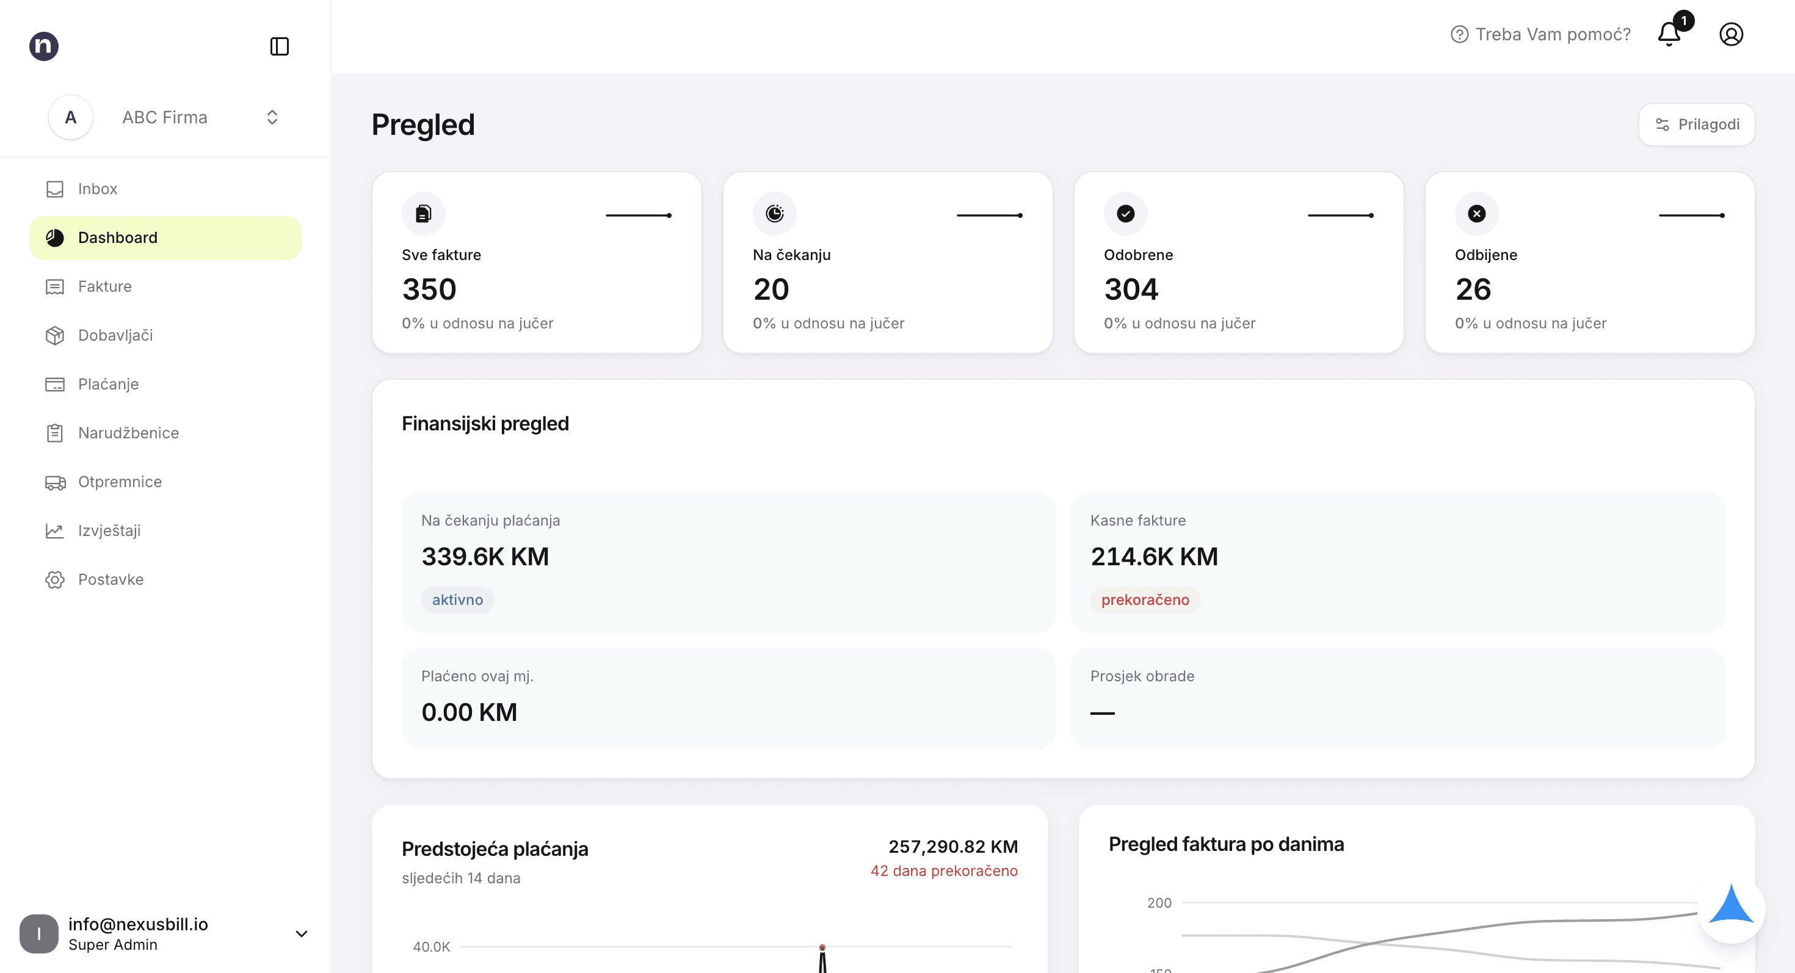
Task: Click the Odbijene cross icon
Action: [1476, 213]
